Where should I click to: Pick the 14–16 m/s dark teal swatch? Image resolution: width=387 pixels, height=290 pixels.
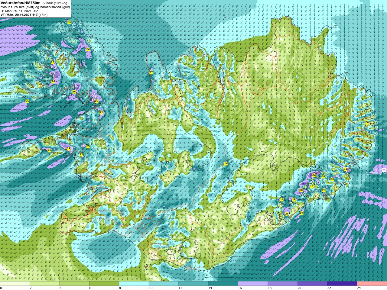pos(223,284)
